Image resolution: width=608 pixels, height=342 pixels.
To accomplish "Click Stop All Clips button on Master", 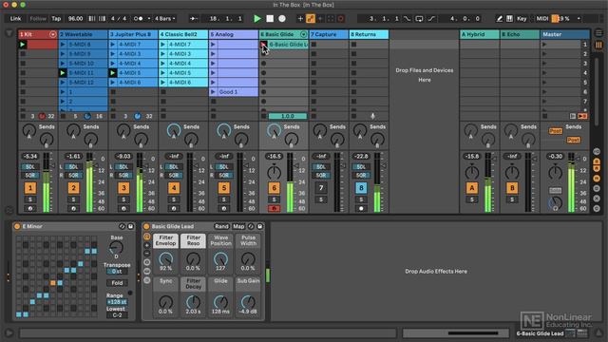I will [544, 116].
